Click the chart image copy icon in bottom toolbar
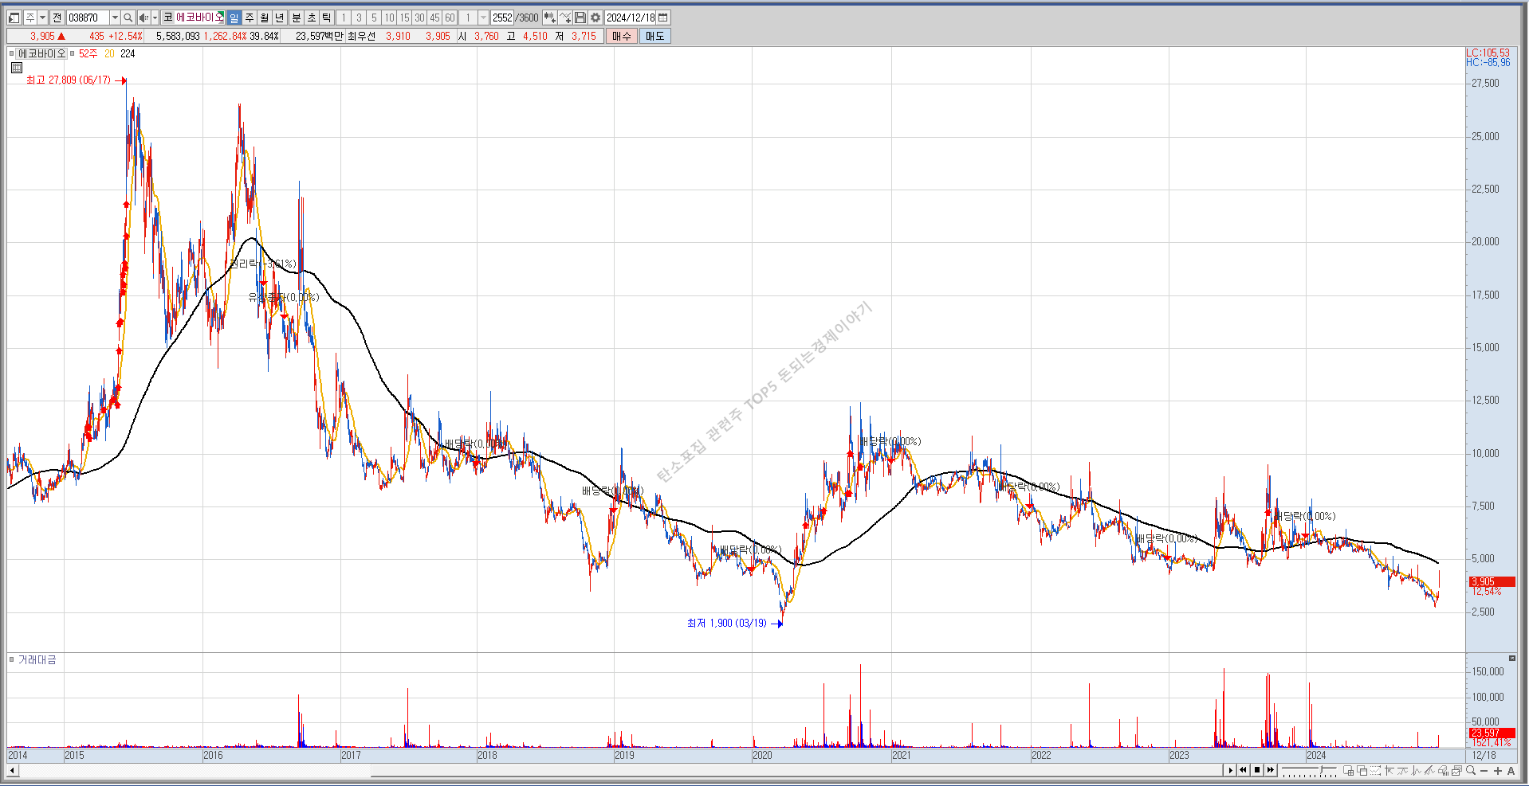 1456,770
